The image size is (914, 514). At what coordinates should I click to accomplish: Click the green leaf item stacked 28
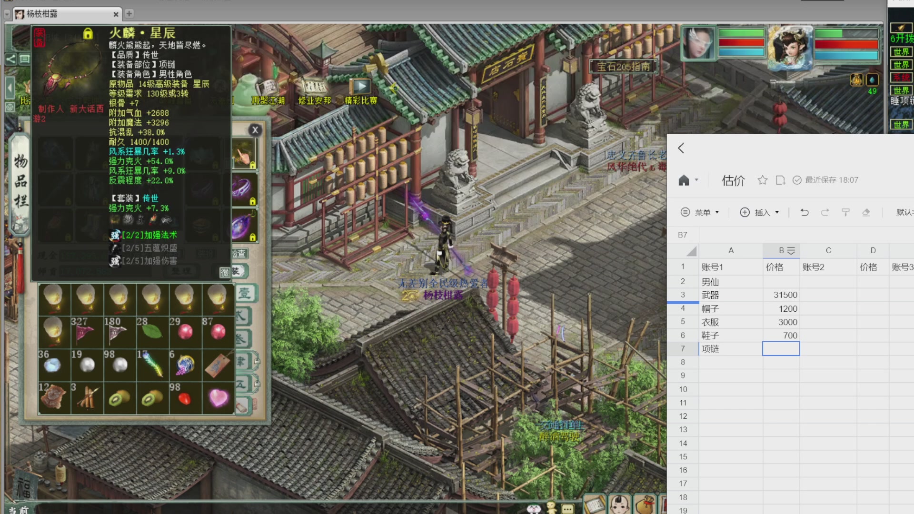(x=152, y=332)
